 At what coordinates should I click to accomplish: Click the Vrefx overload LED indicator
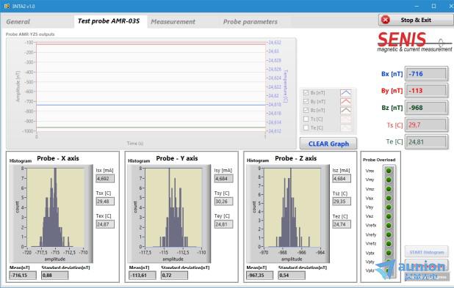[x=389, y=225]
